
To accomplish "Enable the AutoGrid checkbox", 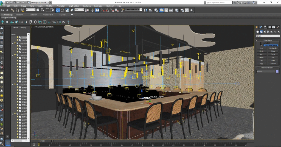I will pos(261,43).
